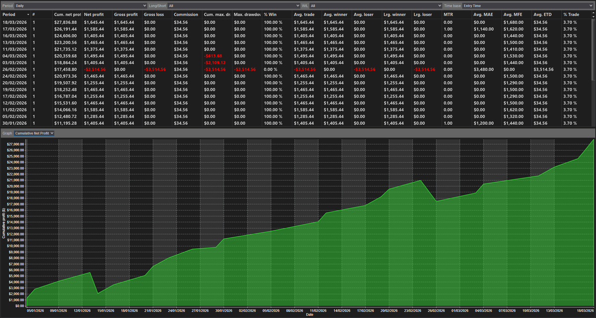Select the 13/03/2026 period row
The width and height of the screenshot is (596, 318).
click(296, 43)
